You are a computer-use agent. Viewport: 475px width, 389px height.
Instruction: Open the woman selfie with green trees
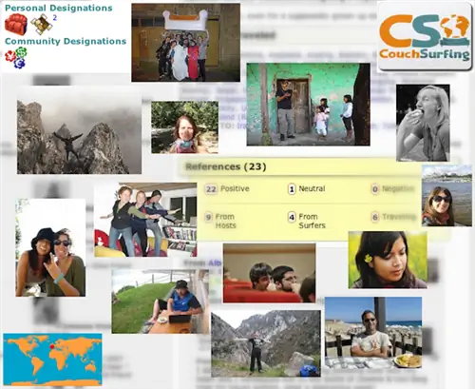[x=184, y=127]
